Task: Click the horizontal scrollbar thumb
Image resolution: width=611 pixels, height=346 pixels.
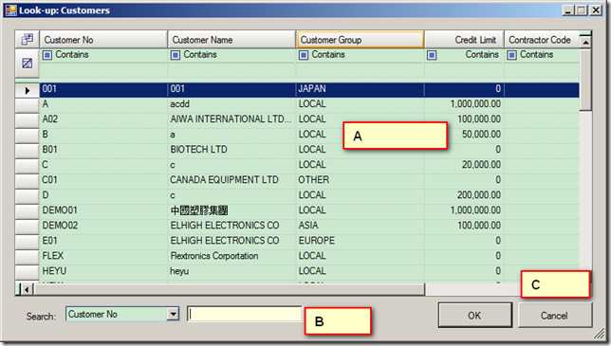Action: (x=230, y=289)
